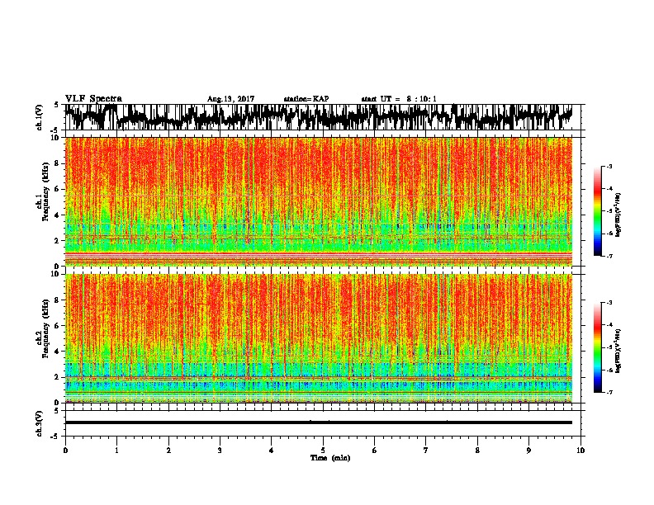The image size is (654, 505).
Task: Click the flat ch.3 voltage trace line
Action: pyautogui.click(x=319, y=422)
